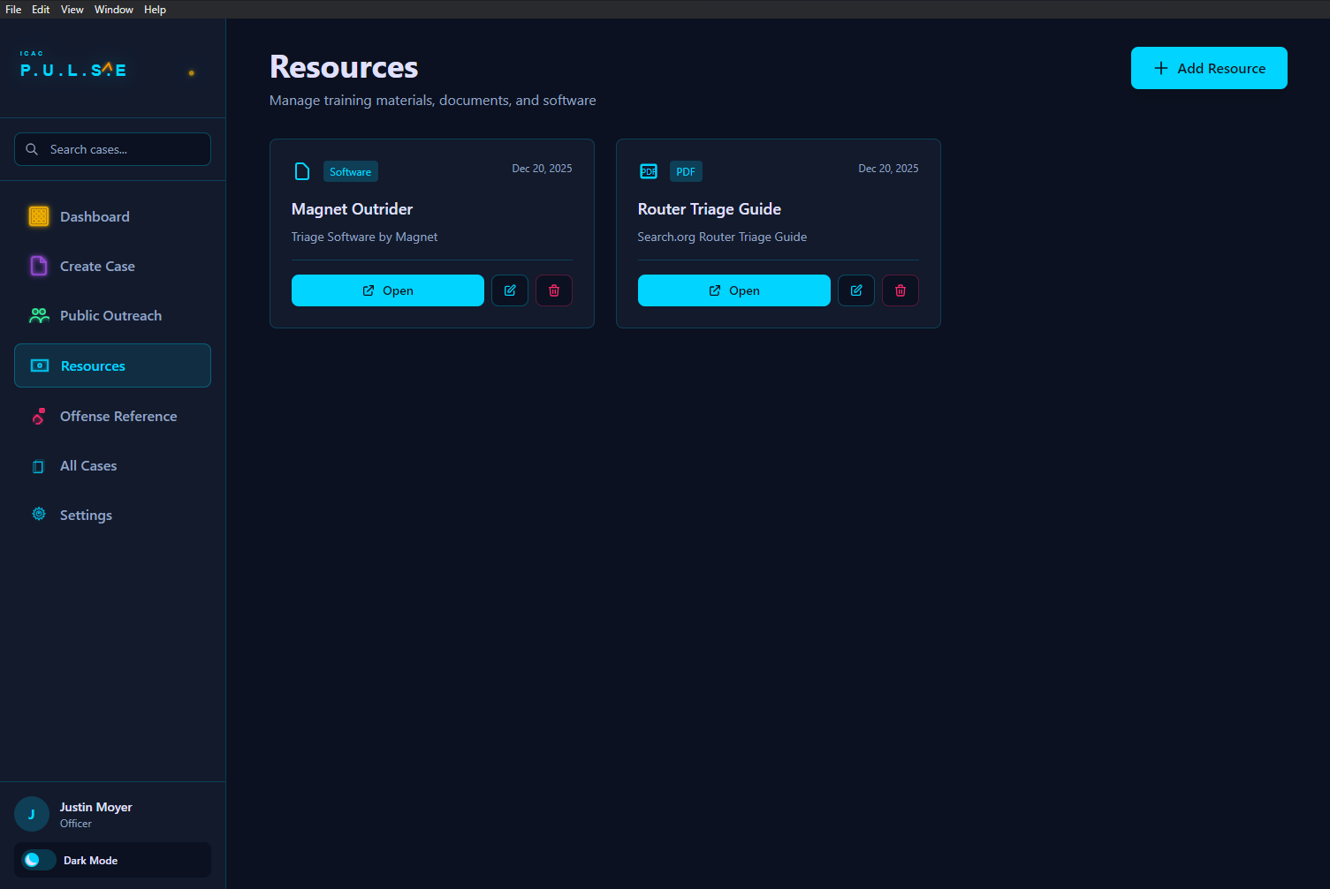Open the Router Triage Guide PDF
Viewport: 1330px width, 889px height.
point(733,290)
